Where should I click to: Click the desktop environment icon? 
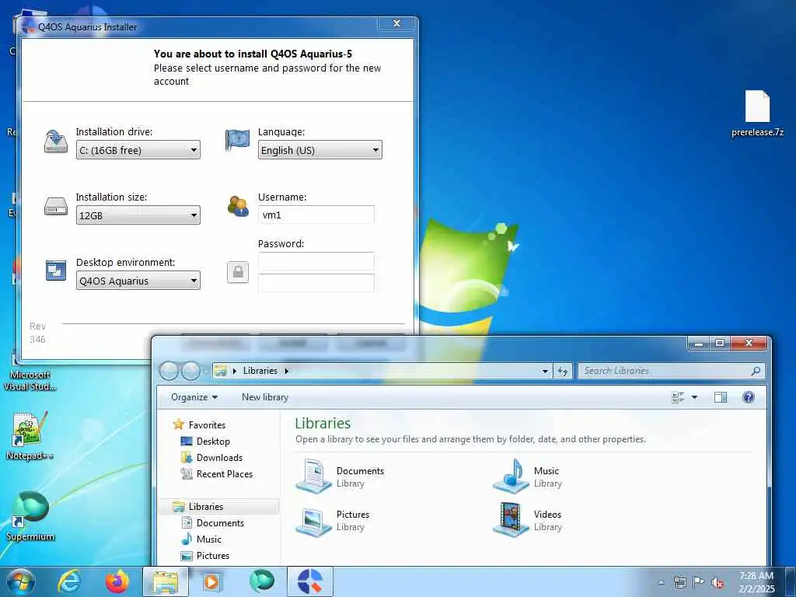(56, 271)
